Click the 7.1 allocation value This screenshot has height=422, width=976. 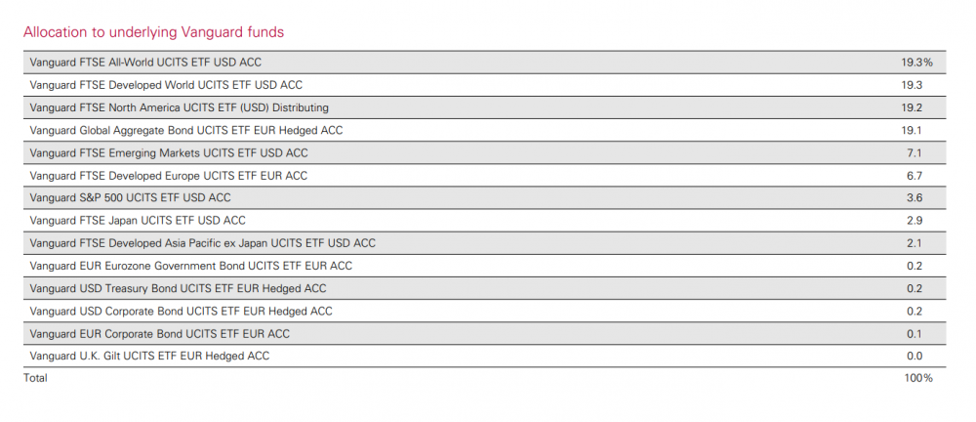(x=915, y=152)
